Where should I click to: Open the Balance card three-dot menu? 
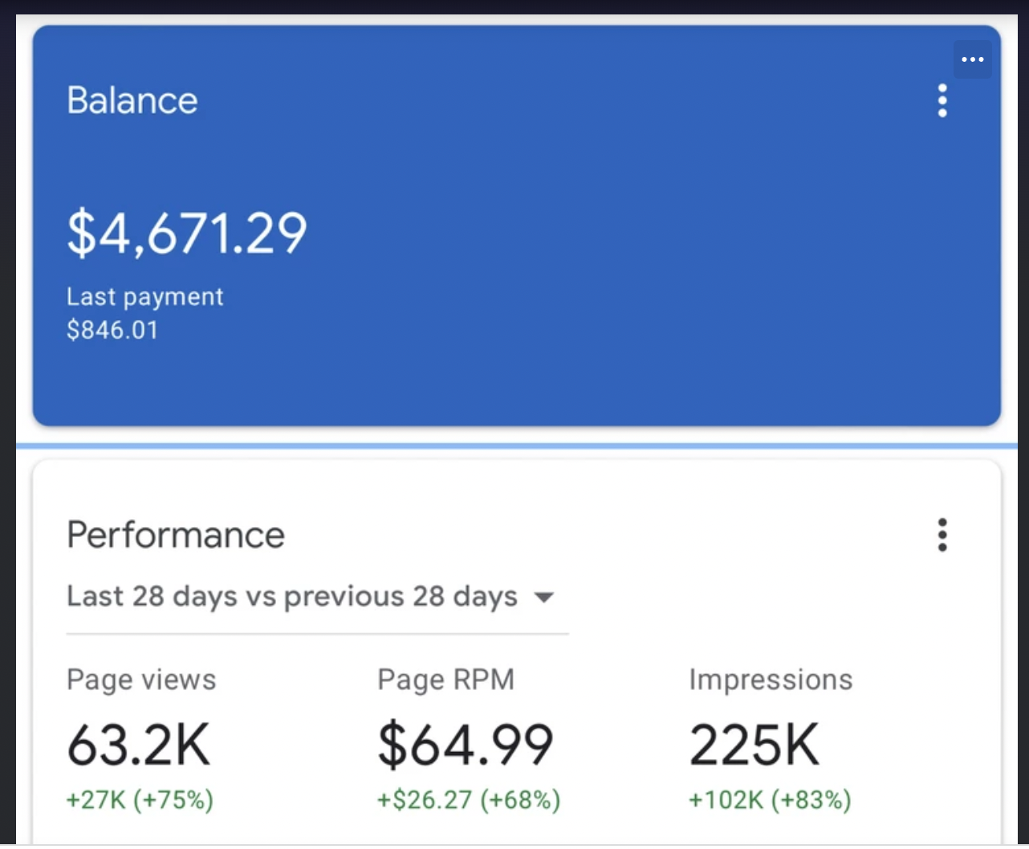point(942,101)
